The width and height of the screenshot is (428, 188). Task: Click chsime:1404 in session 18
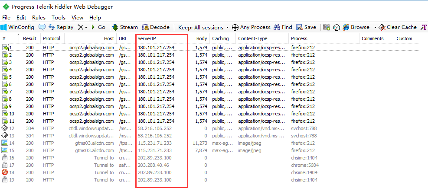point(304,172)
